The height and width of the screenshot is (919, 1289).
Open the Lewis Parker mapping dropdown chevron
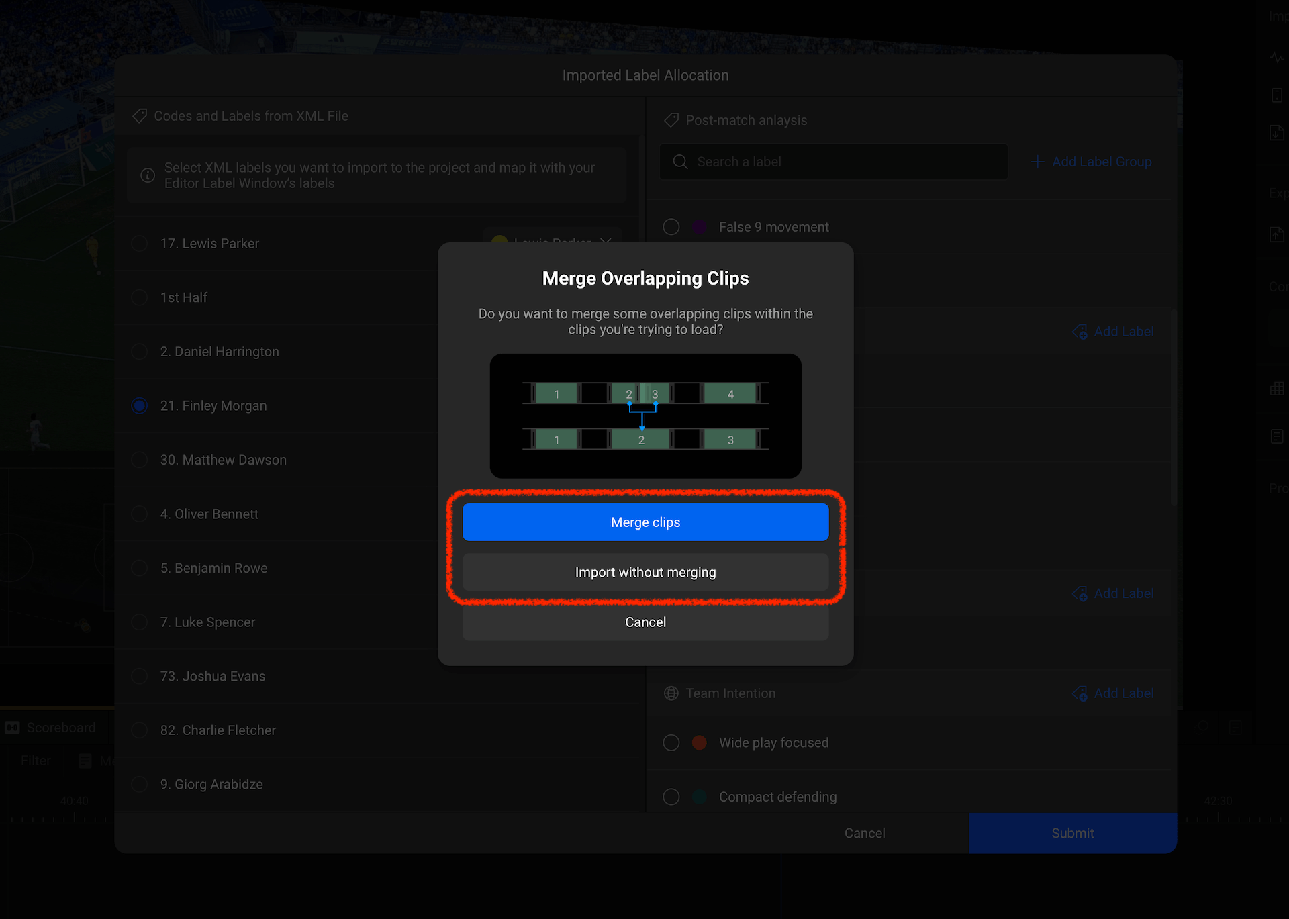click(x=606, y=240)
